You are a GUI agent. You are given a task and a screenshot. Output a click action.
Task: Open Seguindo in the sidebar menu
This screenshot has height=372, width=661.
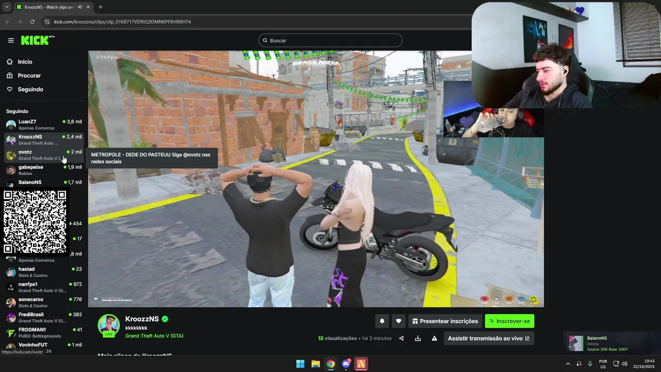[30, 89]
